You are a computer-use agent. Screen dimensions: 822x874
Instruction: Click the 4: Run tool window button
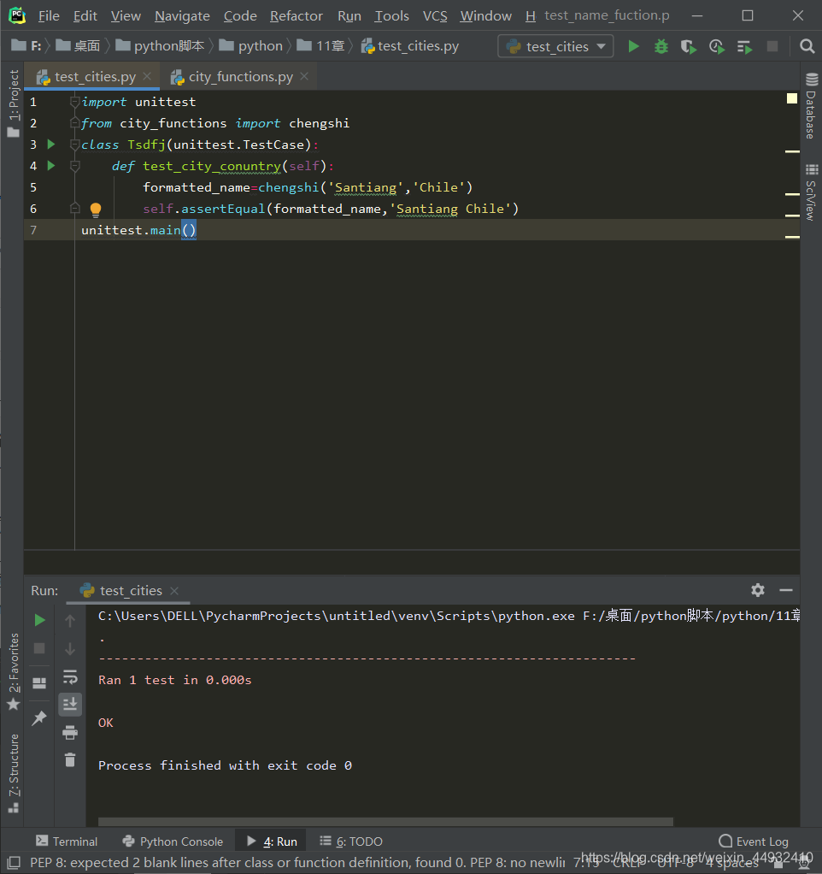(x=272, y=842)
